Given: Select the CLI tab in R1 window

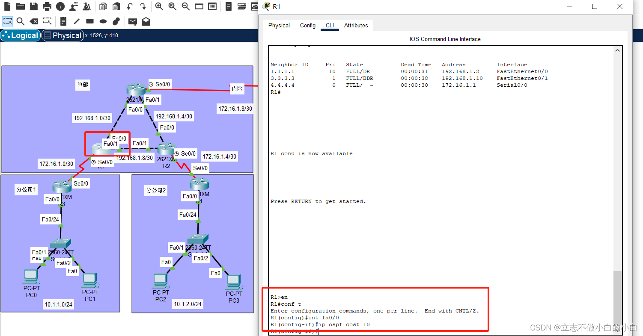Looking at the screenshot, I should coord(330,26).
